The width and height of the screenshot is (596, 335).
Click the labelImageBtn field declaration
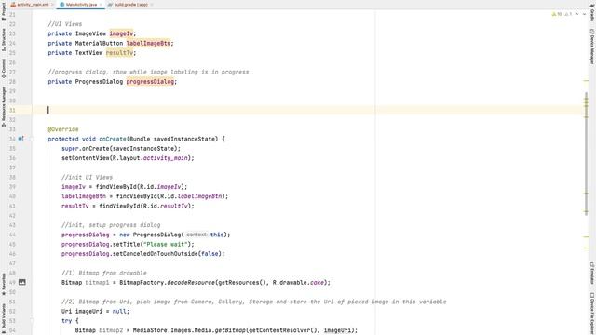pyautogui.click(x=149, y=44)
